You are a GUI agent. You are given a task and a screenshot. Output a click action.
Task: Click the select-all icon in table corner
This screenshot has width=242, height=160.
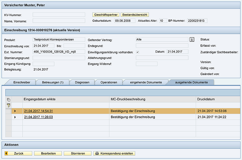[x=8, y=99]
